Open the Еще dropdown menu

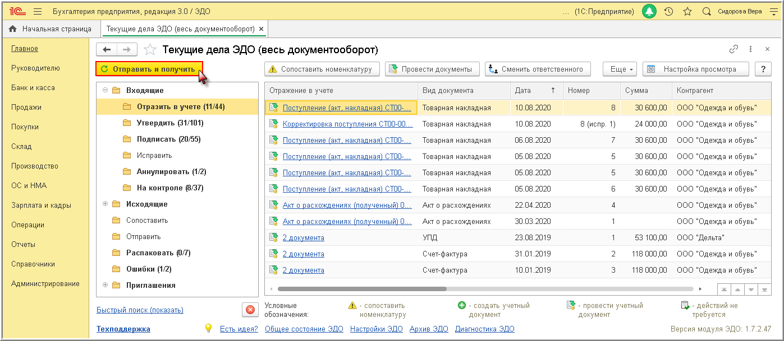tap(620, 69)
